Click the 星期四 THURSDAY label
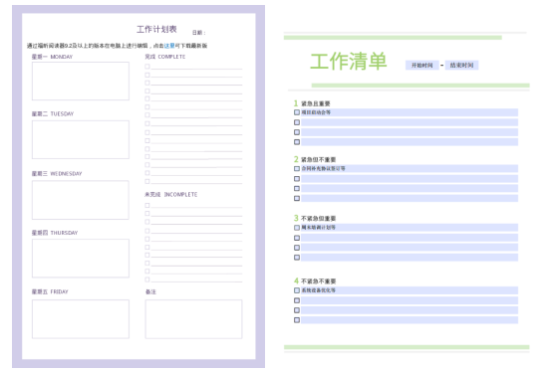The width and height of the screenshot is (553, 371). [55, 233]
